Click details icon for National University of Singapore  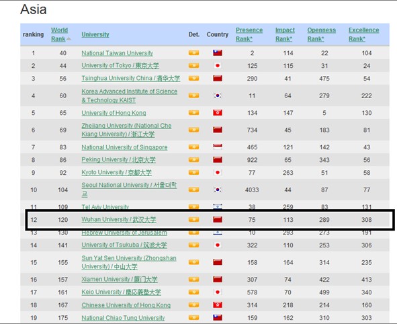[193, 147]
